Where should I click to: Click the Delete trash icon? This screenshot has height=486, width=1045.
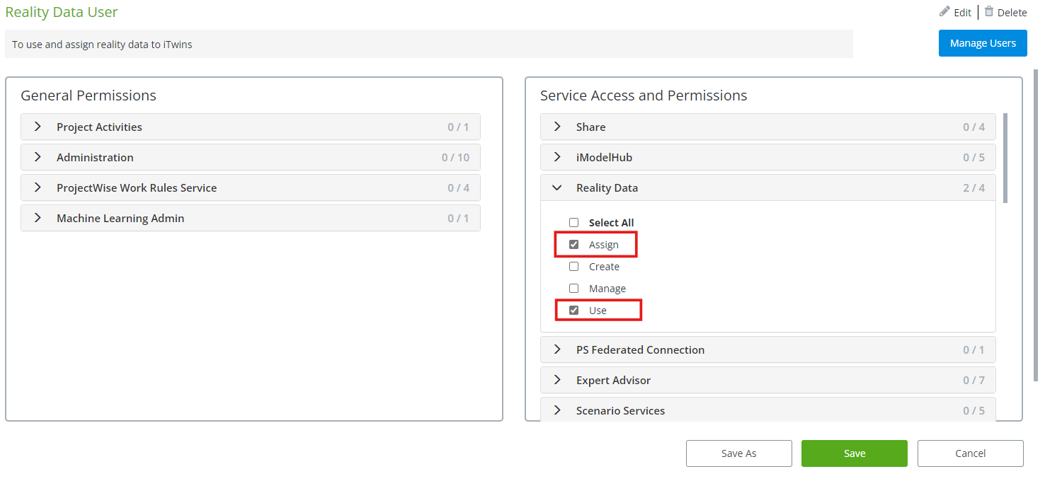click(989, 12)
